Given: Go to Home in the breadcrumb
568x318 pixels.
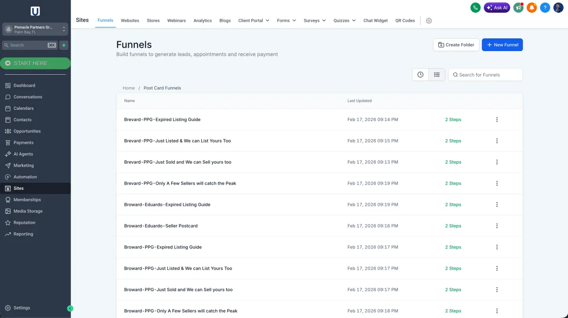Looking at the screenshot, I should (x=128, y=88).
